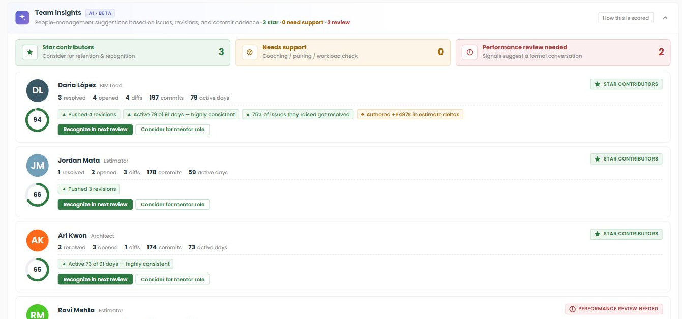
Task: Open the How this is scored explanation
Action: point(626,18)
